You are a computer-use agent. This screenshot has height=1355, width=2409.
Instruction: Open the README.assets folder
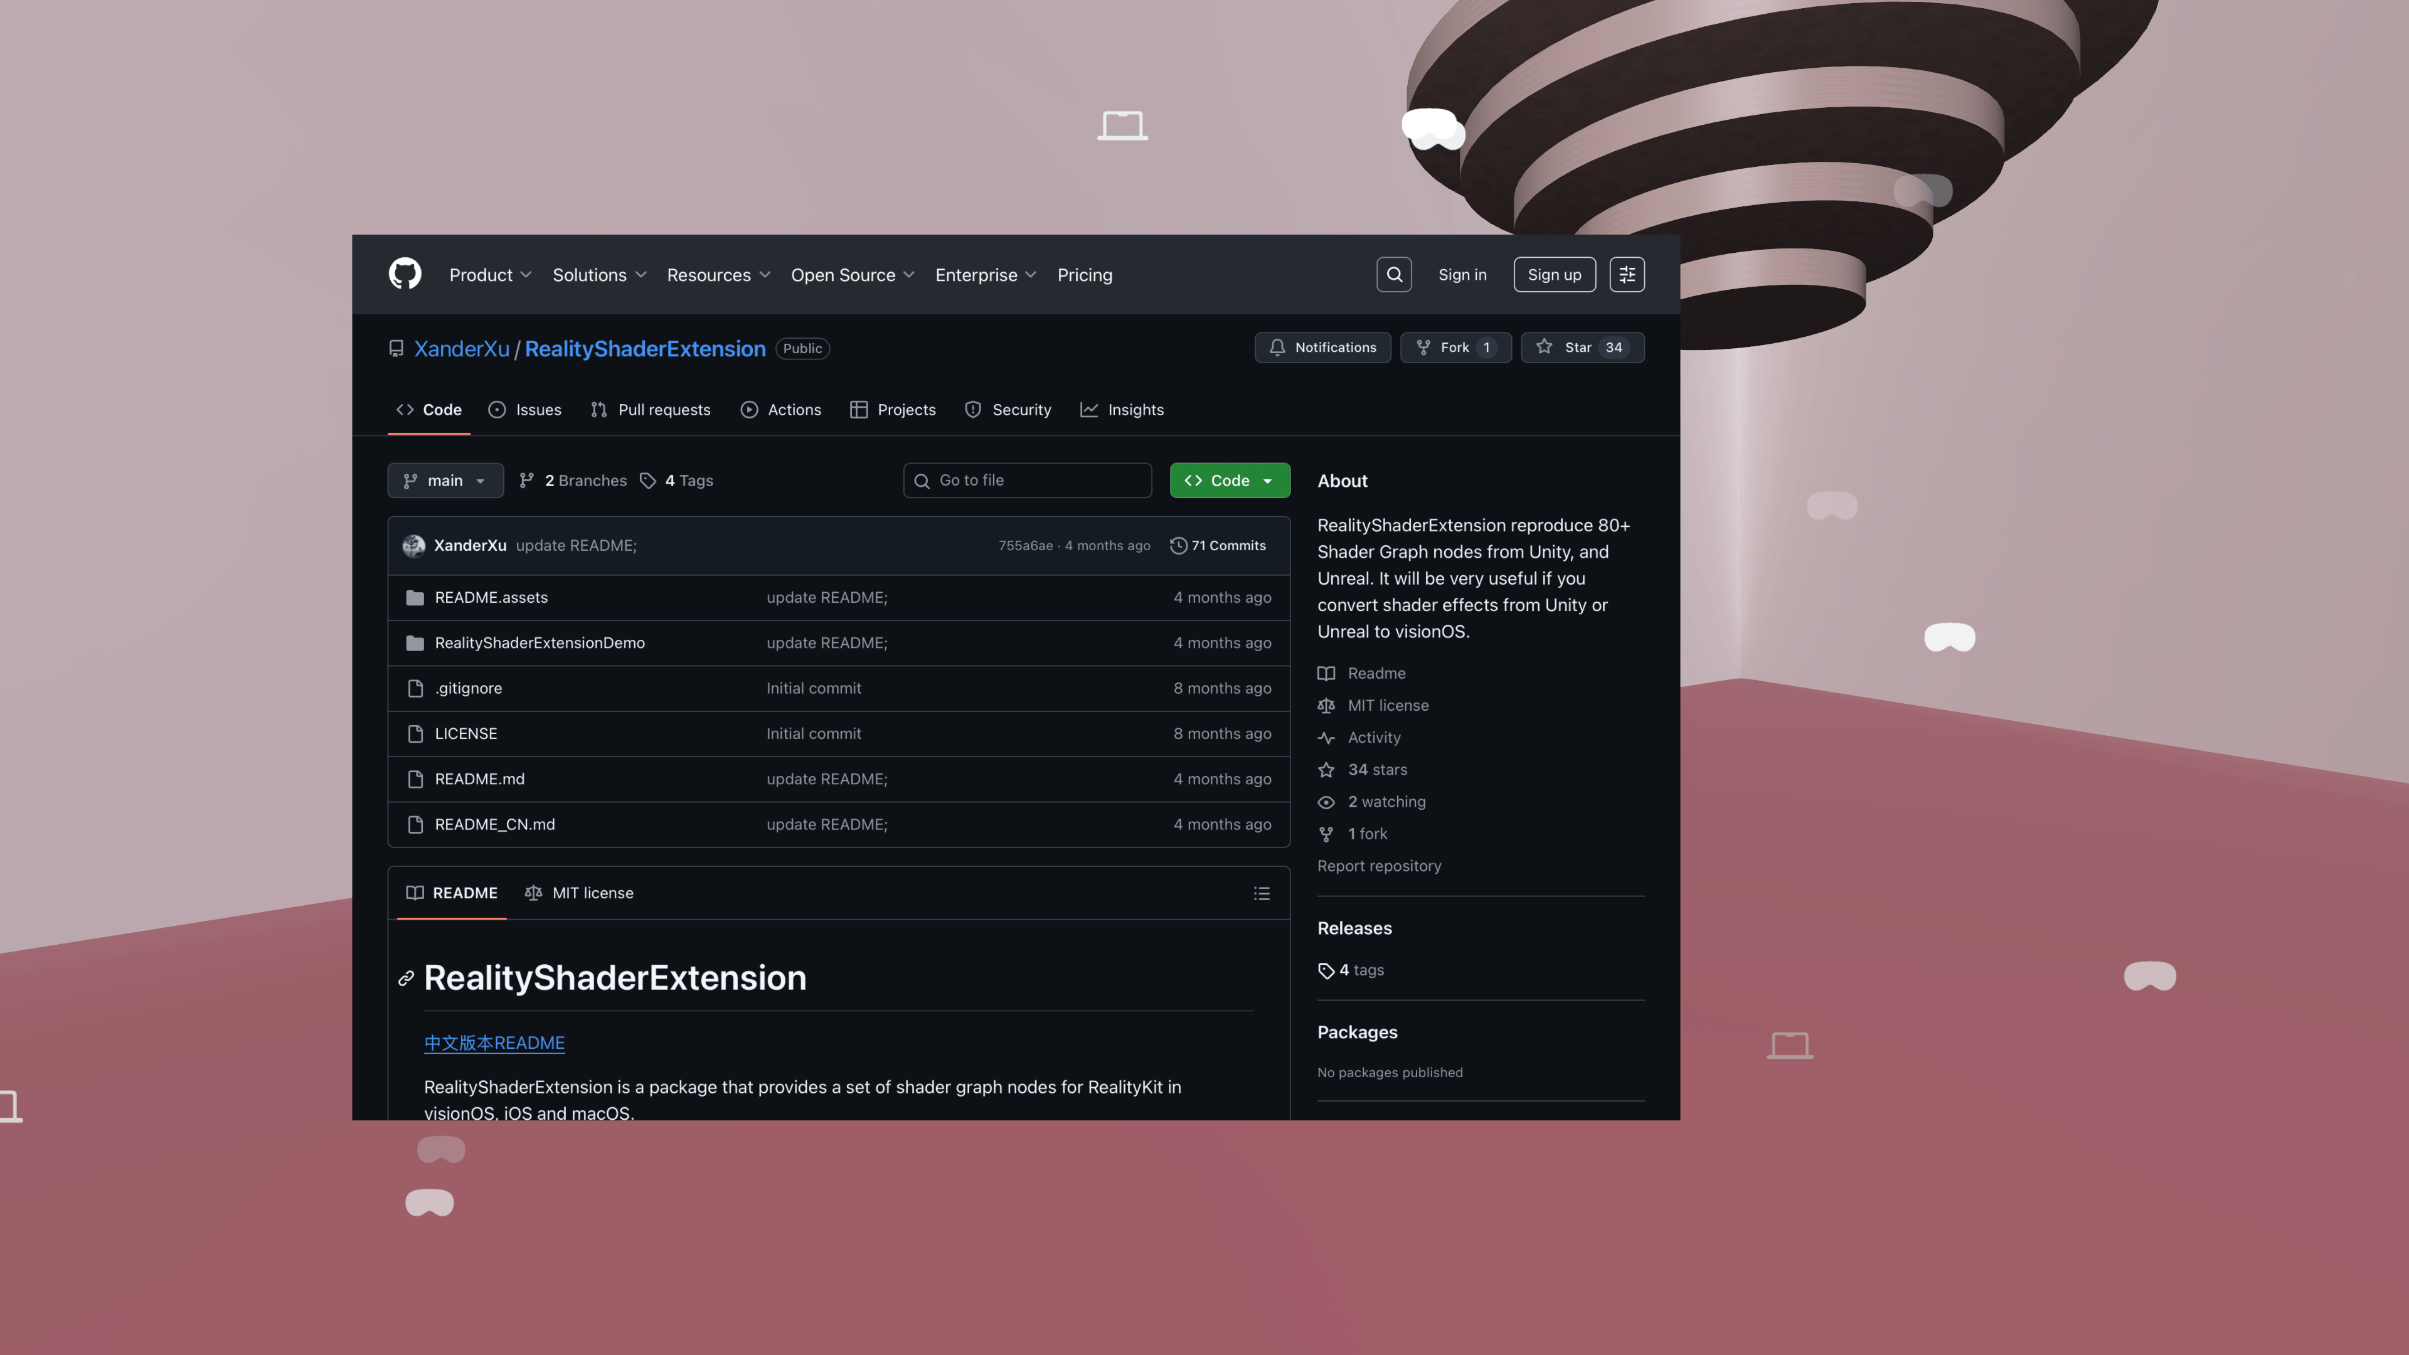click(x=491, y=598)
